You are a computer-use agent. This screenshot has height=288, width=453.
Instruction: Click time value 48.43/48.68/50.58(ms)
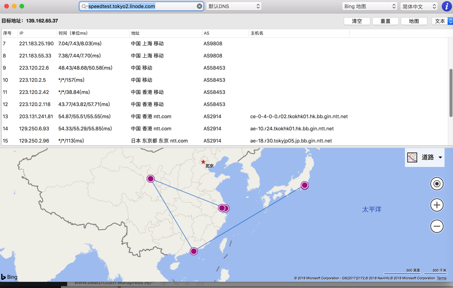[x=85, y=68]
